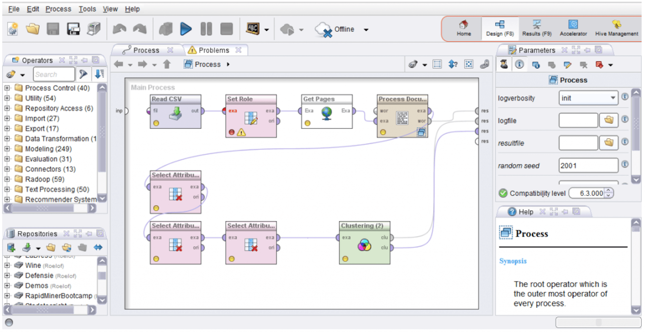Viewport: 645px width, 332px height.
Task: Open the logverbosity dropdown
Action: [613, 98]
